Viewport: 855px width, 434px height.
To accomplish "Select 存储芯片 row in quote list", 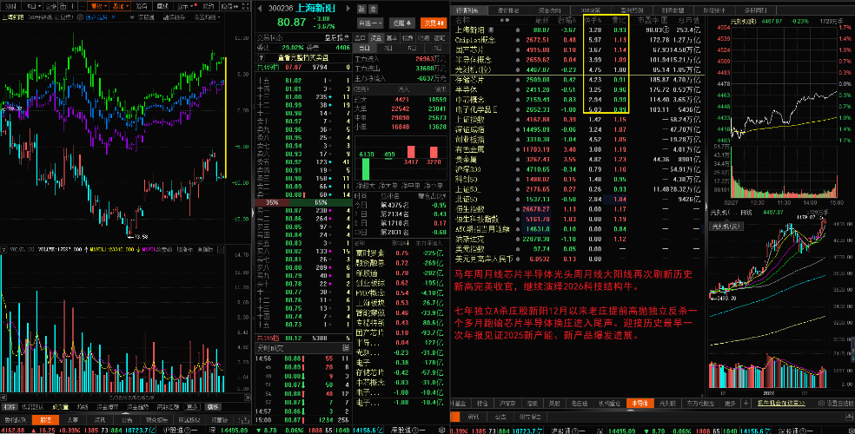I will pos(578,80).
